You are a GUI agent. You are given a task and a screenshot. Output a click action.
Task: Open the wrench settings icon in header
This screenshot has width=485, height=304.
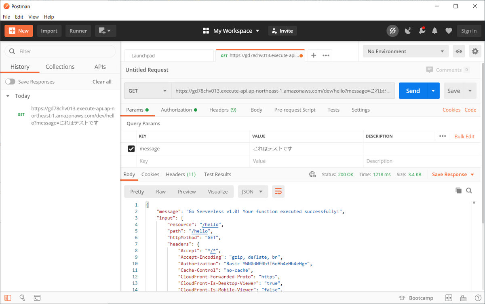(422, 31)
